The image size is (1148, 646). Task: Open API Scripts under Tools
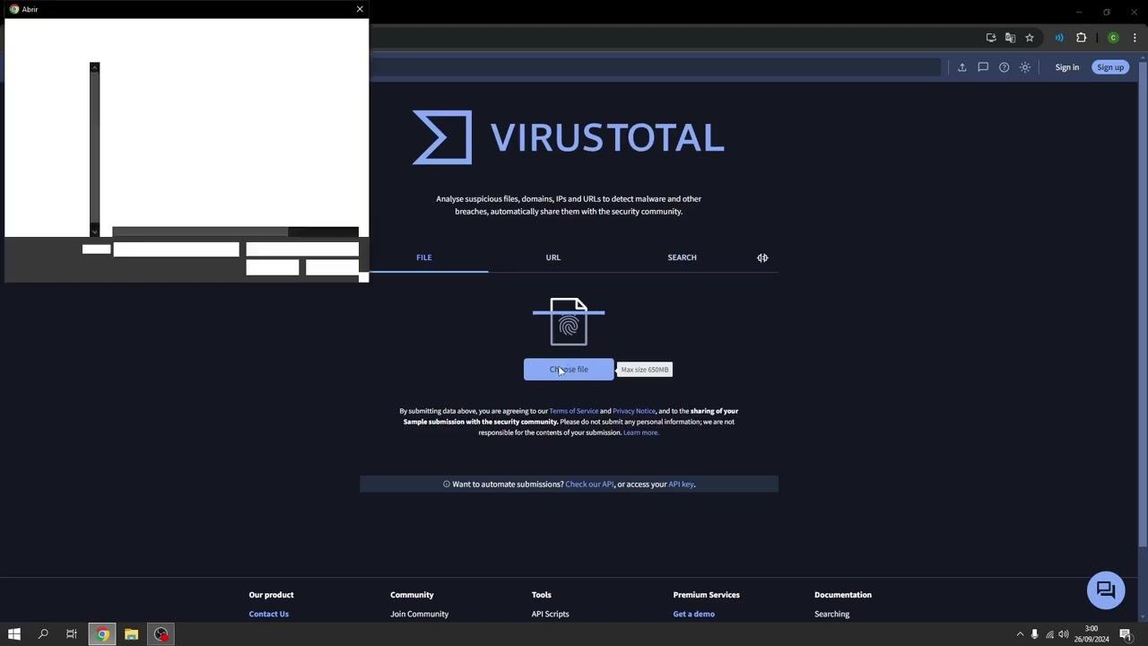coord(550,614)
